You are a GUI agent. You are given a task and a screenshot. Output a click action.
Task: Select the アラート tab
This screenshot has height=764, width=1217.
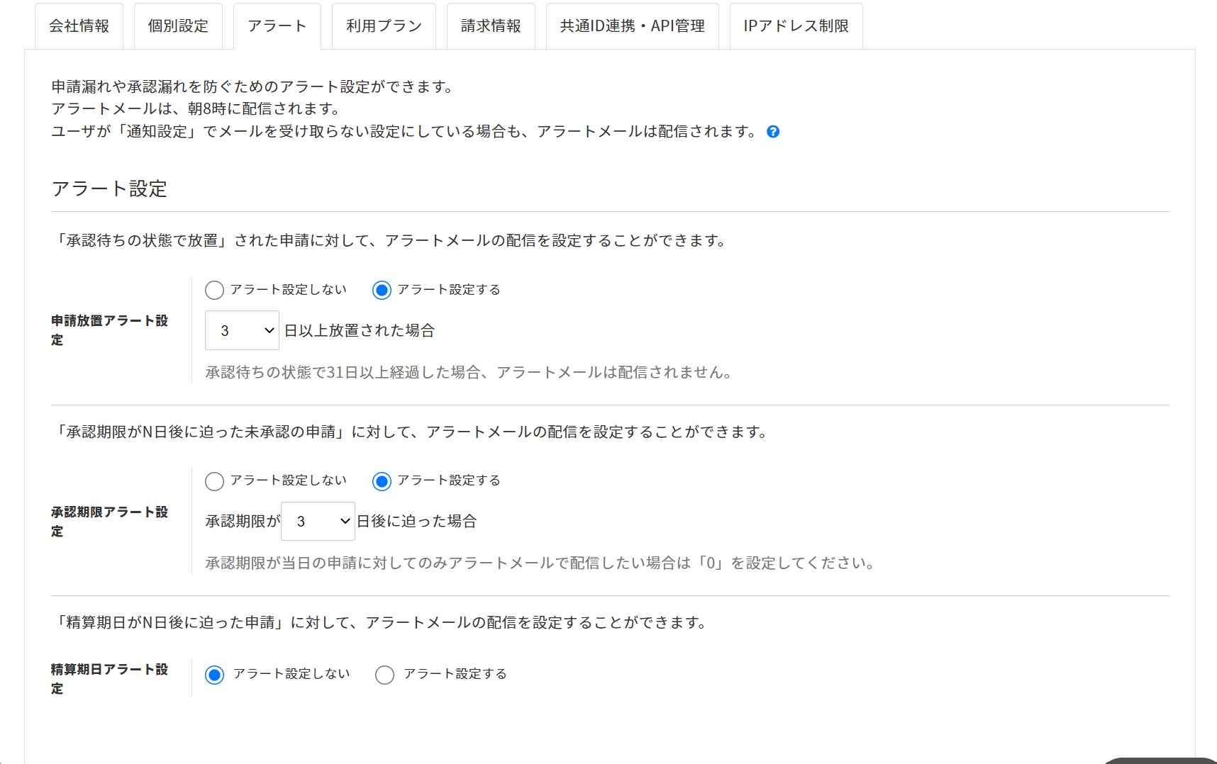[277, 26]
